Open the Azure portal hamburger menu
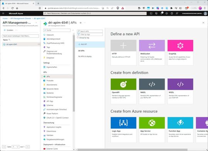Image resolution: width=208 pixels, height=151 pixels. tap(3, 13)
